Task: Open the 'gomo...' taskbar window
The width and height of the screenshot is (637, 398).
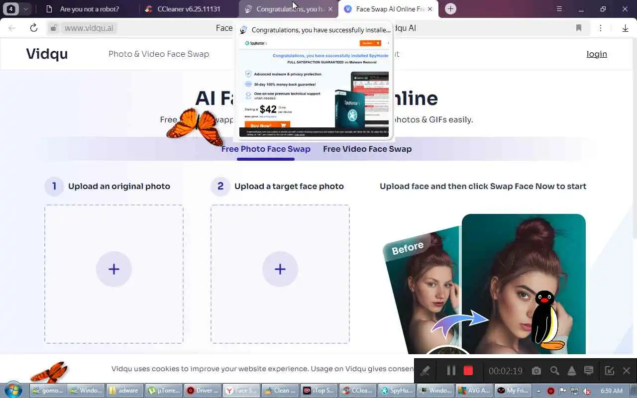Action: (48, 391)
